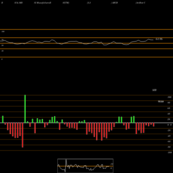Click the 'ArcBest C' company name text
The width and height of the screenshot is (173, 173).
(140, 3)
